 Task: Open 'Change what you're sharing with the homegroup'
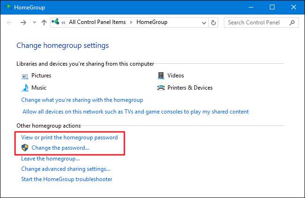click(82, 100)
